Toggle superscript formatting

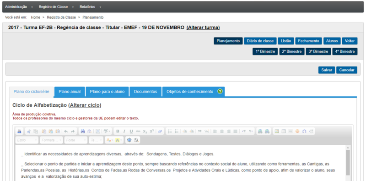[152, 131]
